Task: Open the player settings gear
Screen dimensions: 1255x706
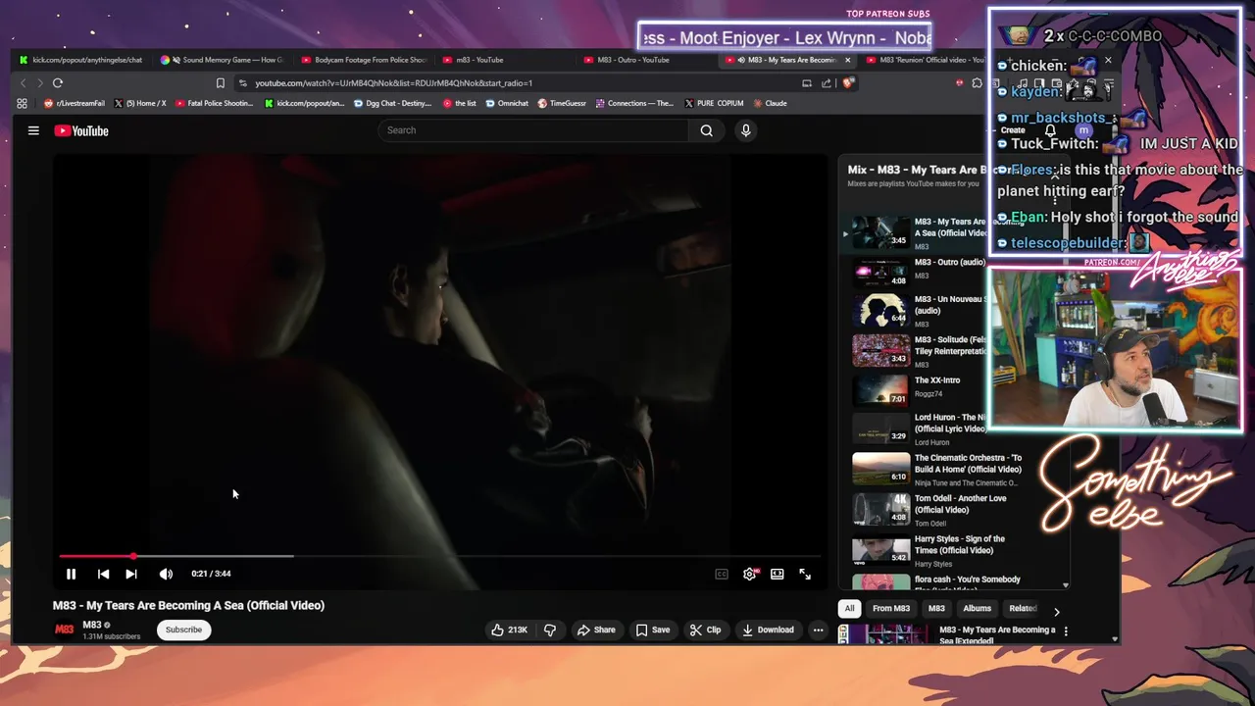Action: click(750, 574)
